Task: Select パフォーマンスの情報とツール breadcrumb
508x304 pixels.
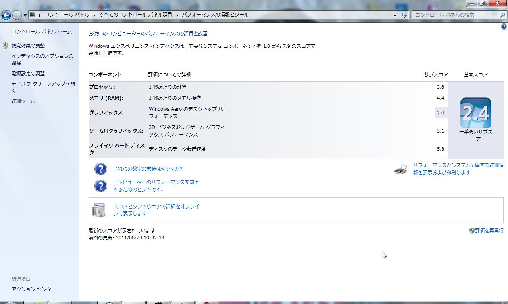Action: click(216, 15)
